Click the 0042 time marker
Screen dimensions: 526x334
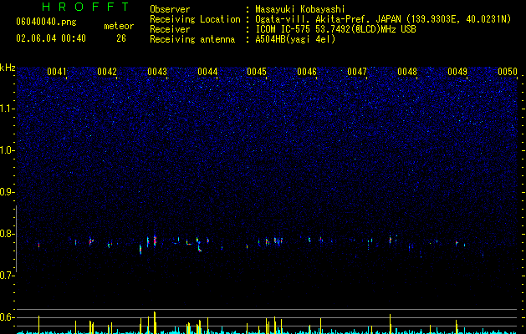107,72
